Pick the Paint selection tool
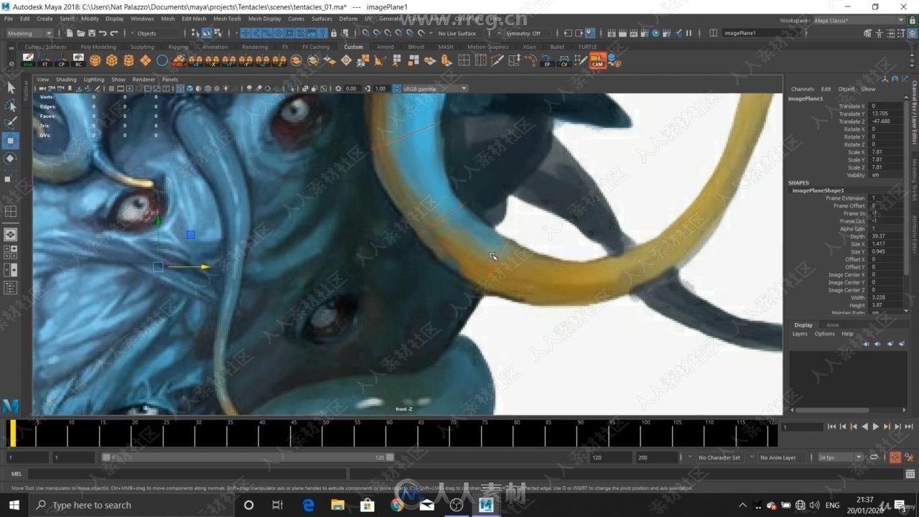Screen dimensions: 919x517 click(11, 123)
